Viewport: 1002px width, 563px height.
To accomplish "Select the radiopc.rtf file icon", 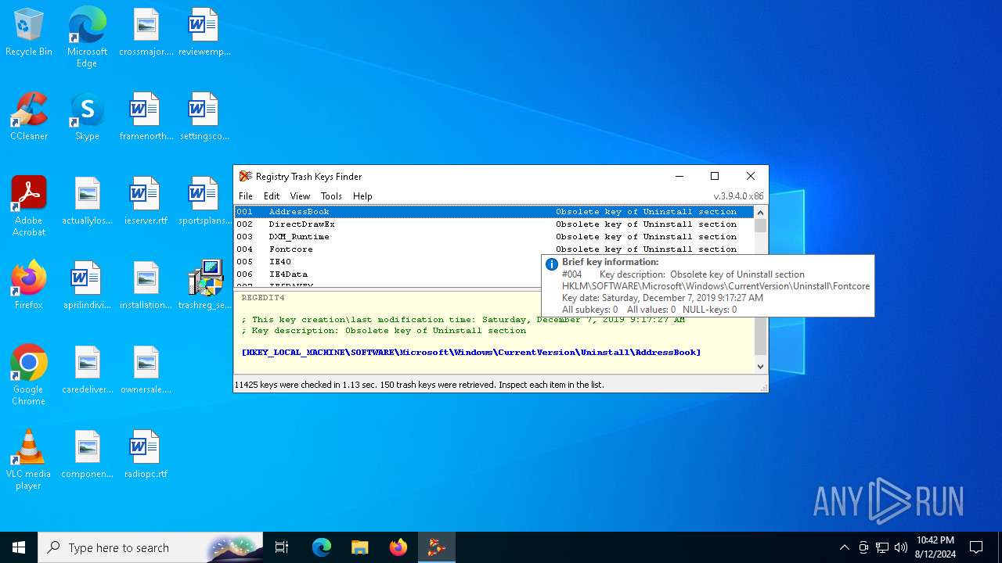I will coord(146,454).
